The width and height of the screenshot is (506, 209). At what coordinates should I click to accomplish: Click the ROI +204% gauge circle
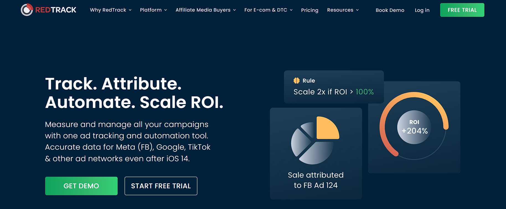(x=414, y=127)
